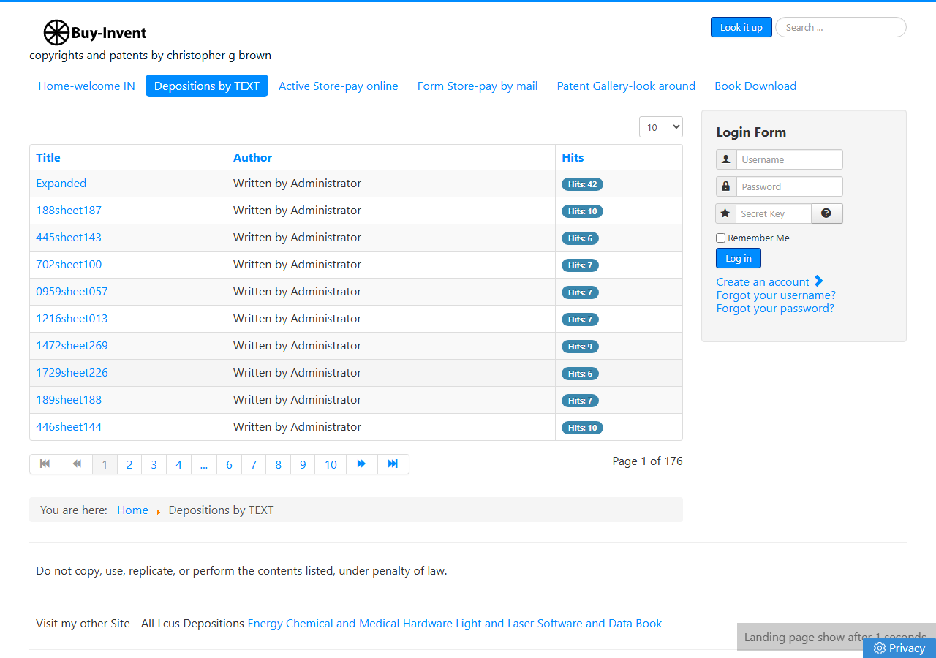The width and height of the screenshot is (936, 658).
Task: Go to page 7 in pagination
Action: point(254,464)
